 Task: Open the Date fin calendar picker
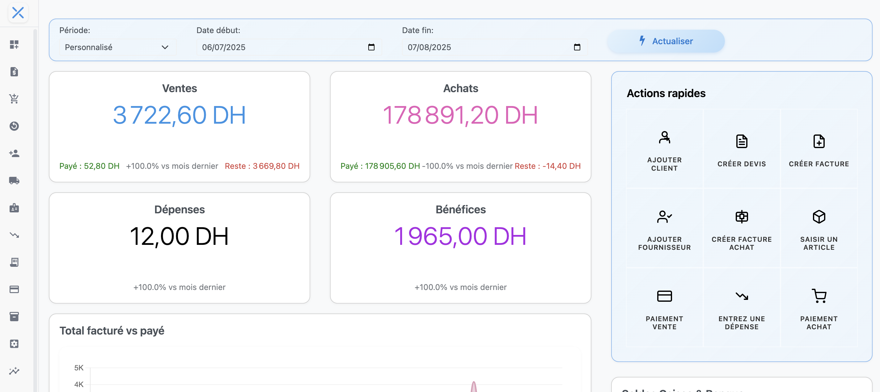577,47
